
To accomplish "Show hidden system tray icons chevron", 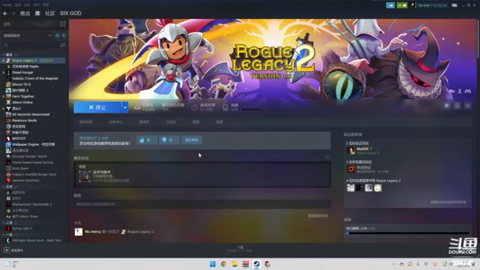I will (394, 264).
